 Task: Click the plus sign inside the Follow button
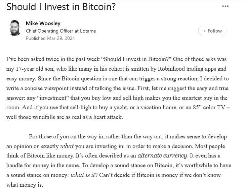click(205, 31)
